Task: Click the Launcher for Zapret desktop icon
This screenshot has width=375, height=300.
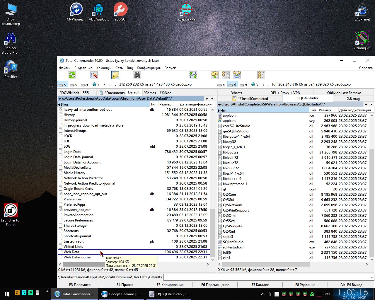Action: [x=11, y=210]
